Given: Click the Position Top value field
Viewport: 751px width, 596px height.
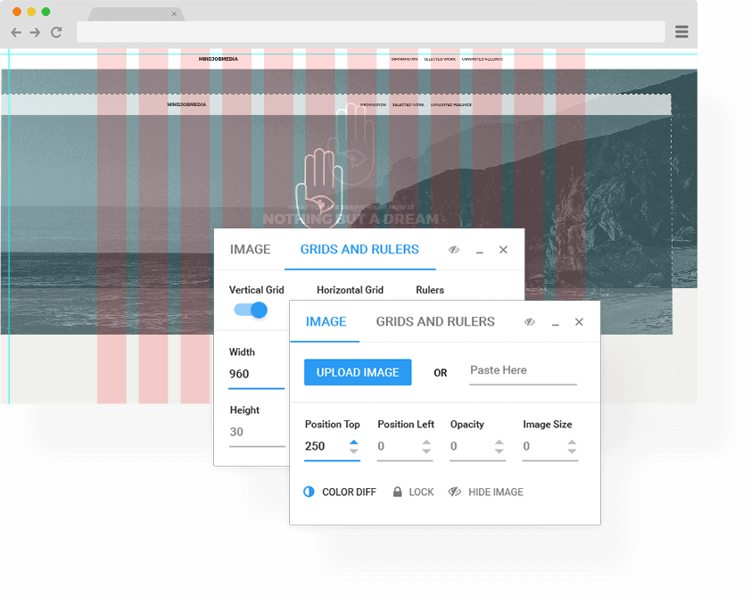Looking at the screenshot, I should (326, 446).
